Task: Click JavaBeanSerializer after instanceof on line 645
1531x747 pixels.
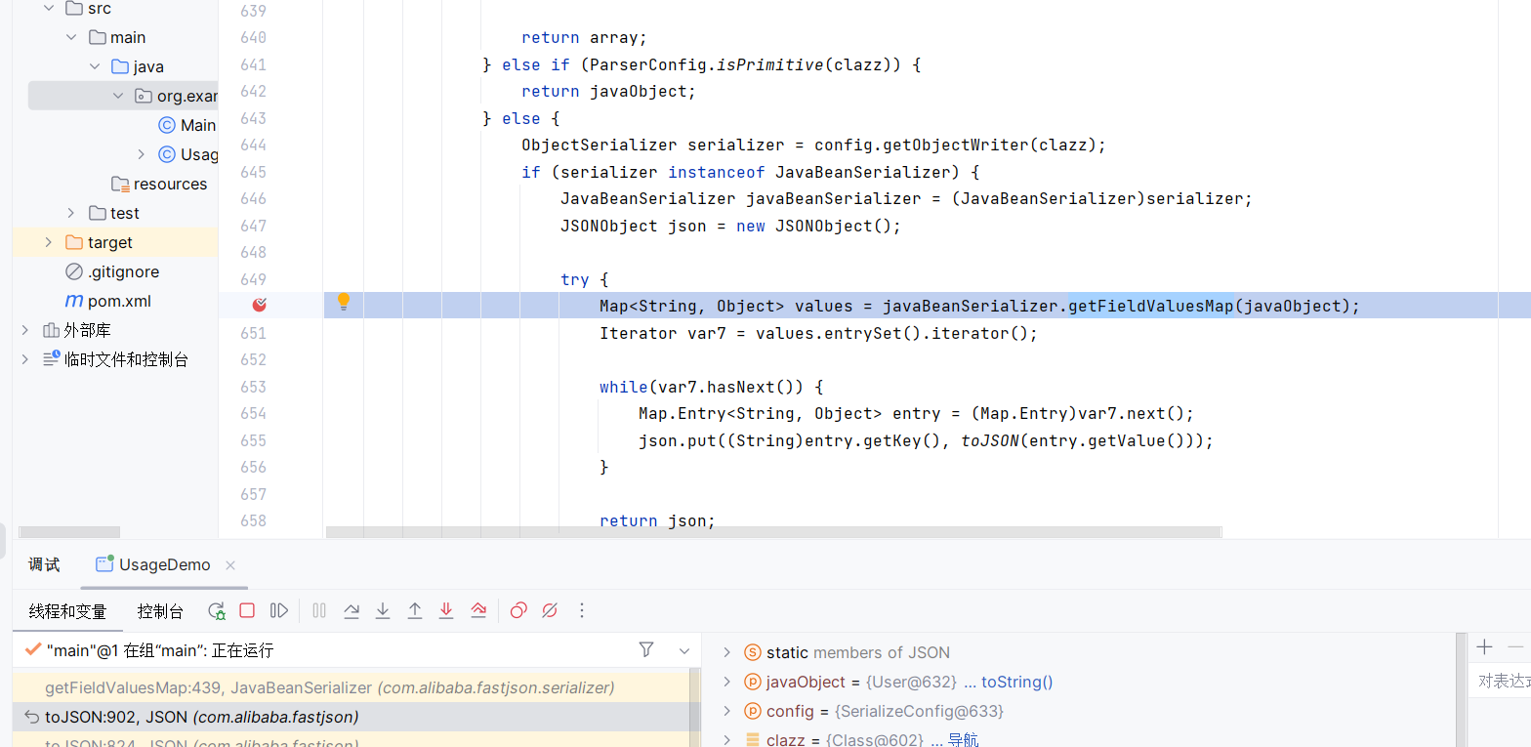Action: (867, 172)
